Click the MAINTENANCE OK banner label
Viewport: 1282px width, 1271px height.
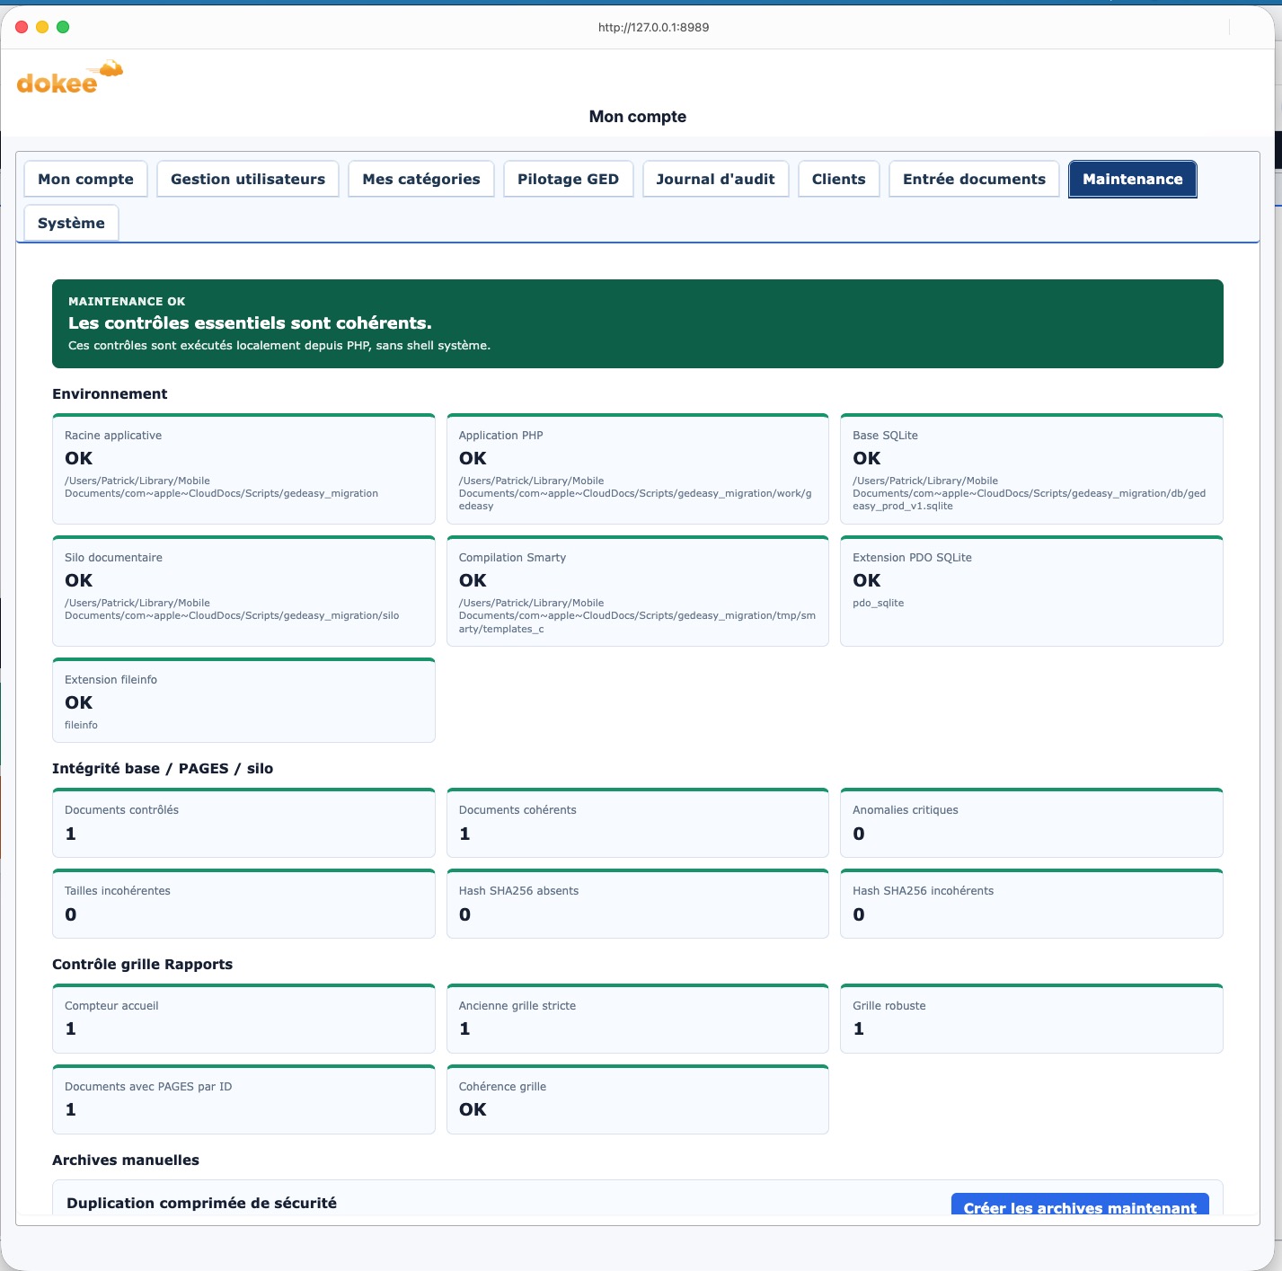pyautogui.click(x=127, y=301)
